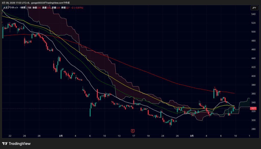Click the red 327 price tag on price axis
The width and height of the screenshot is (261, 149).
click(253, 109)
